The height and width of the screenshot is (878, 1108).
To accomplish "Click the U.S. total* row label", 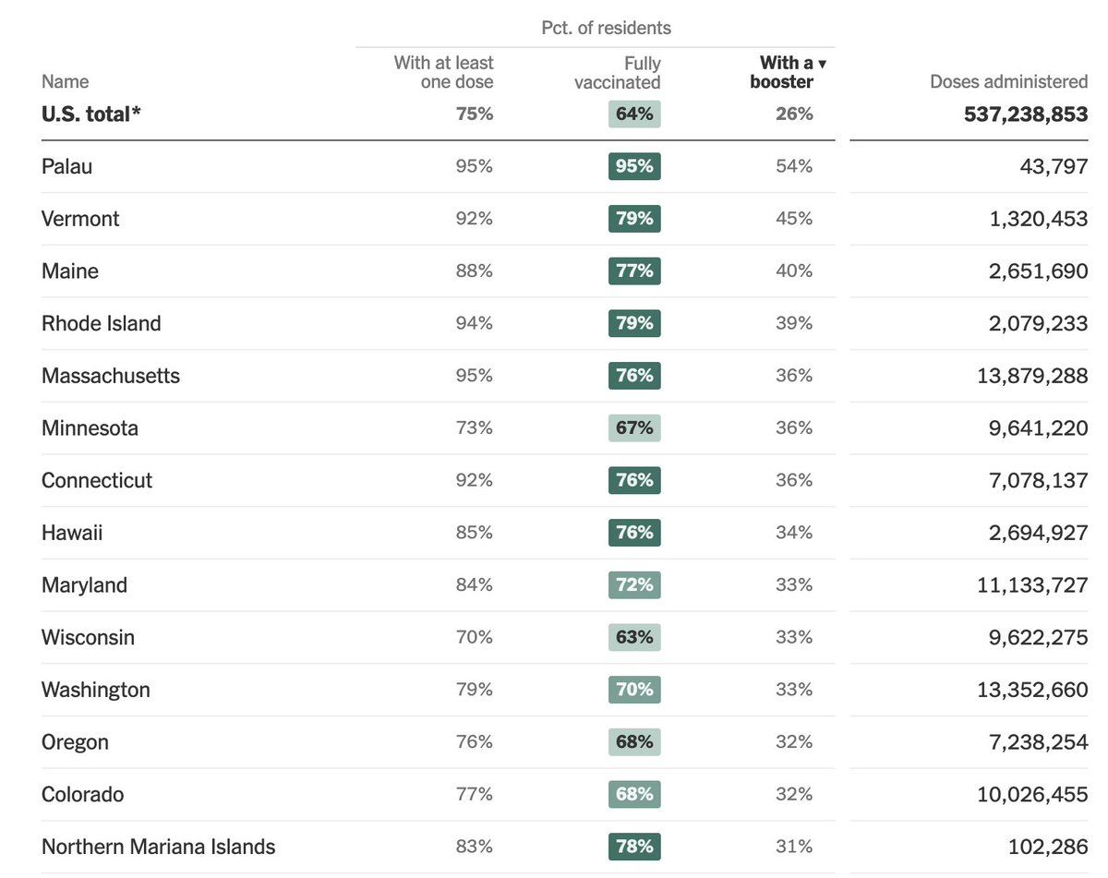I will [90, 114].
